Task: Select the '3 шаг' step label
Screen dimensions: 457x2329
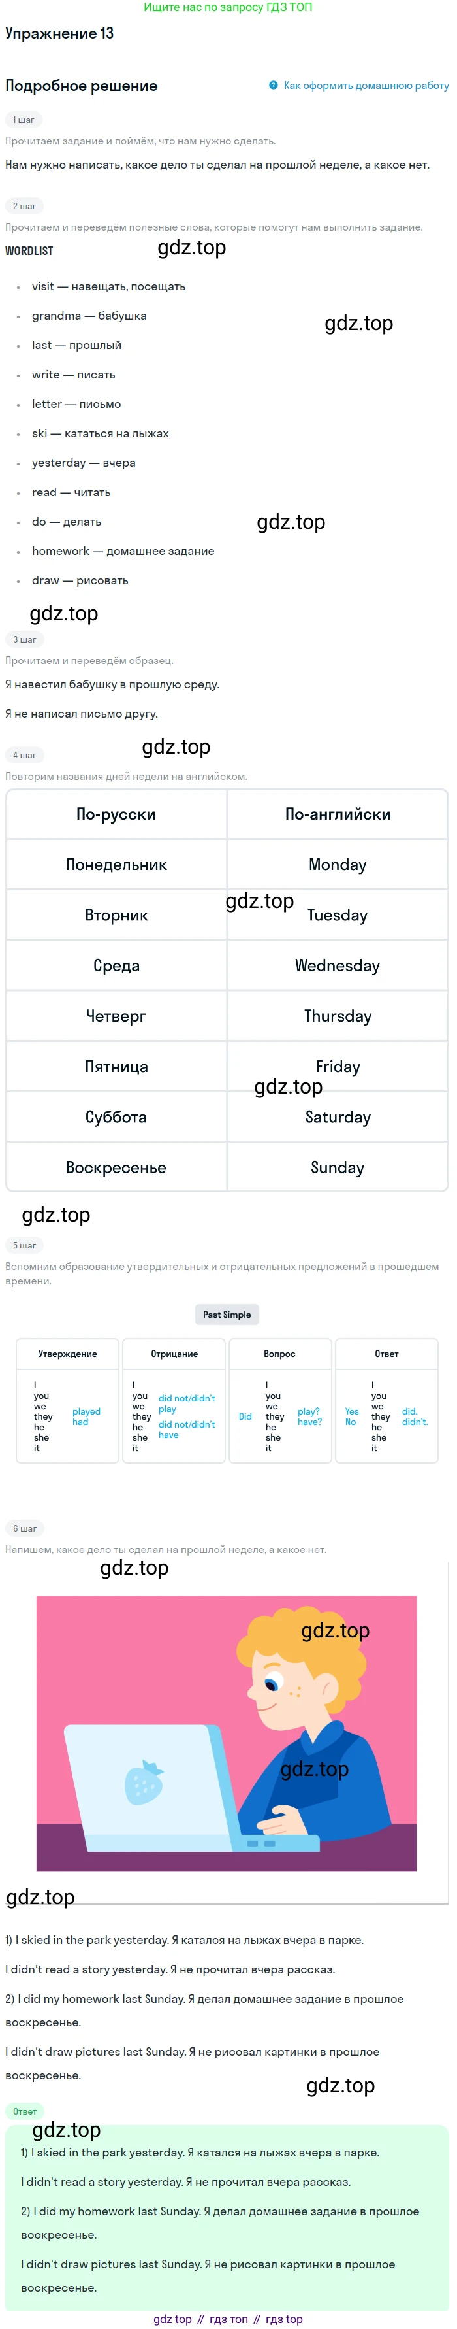Action: (24, 639)
